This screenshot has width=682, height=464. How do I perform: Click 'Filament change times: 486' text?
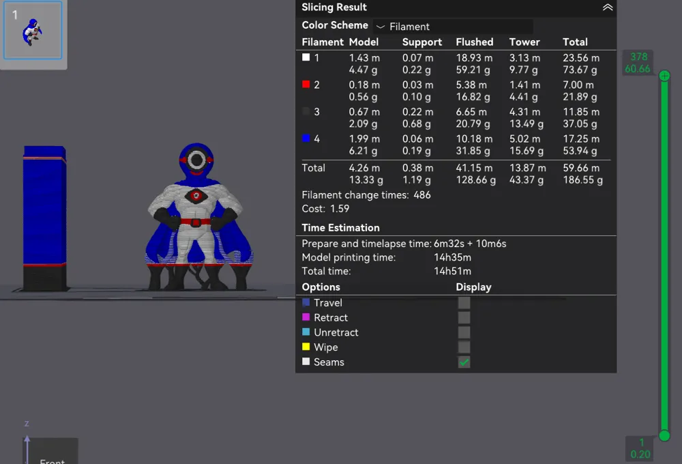click(366, 195)
